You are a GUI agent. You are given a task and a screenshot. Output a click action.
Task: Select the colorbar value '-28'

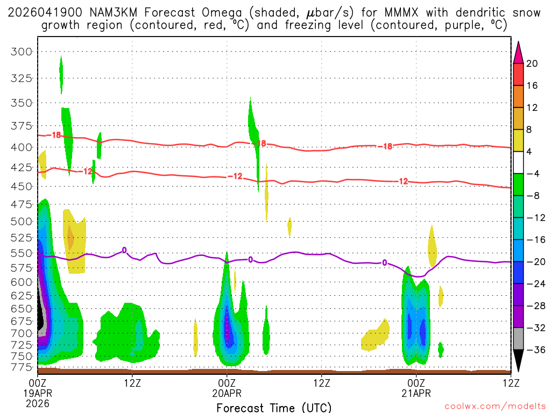536,306
